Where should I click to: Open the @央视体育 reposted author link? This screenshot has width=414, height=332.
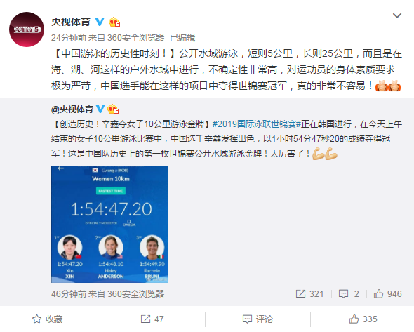[72, 109]
